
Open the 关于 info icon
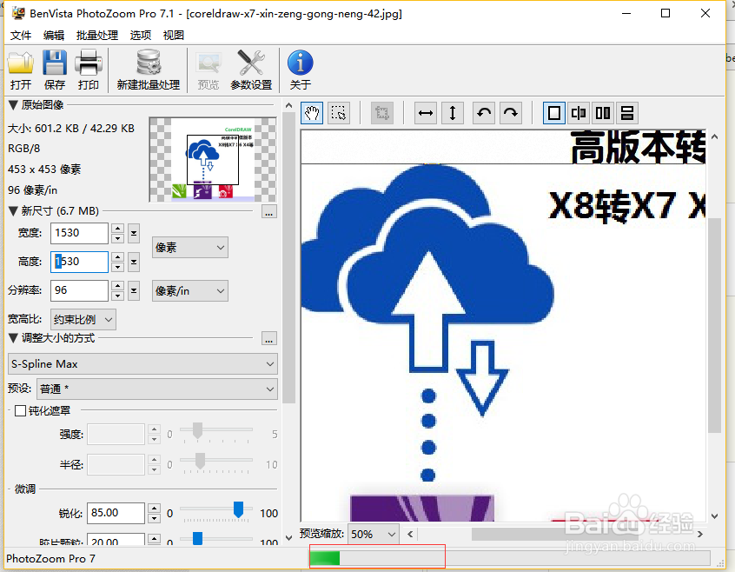[300, 70]
